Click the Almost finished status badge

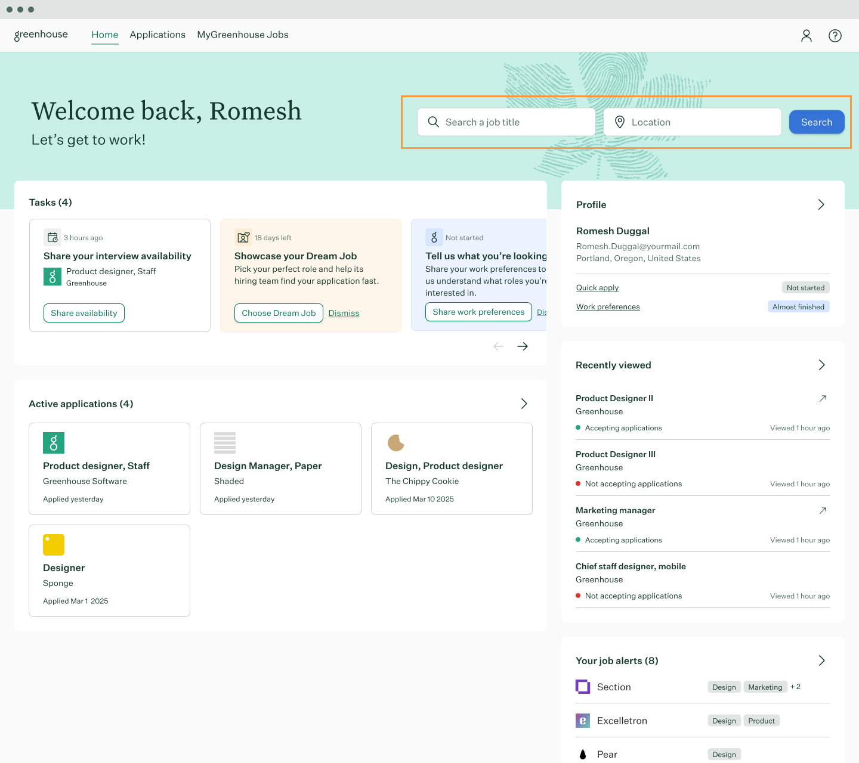click(x=798, y=306)
